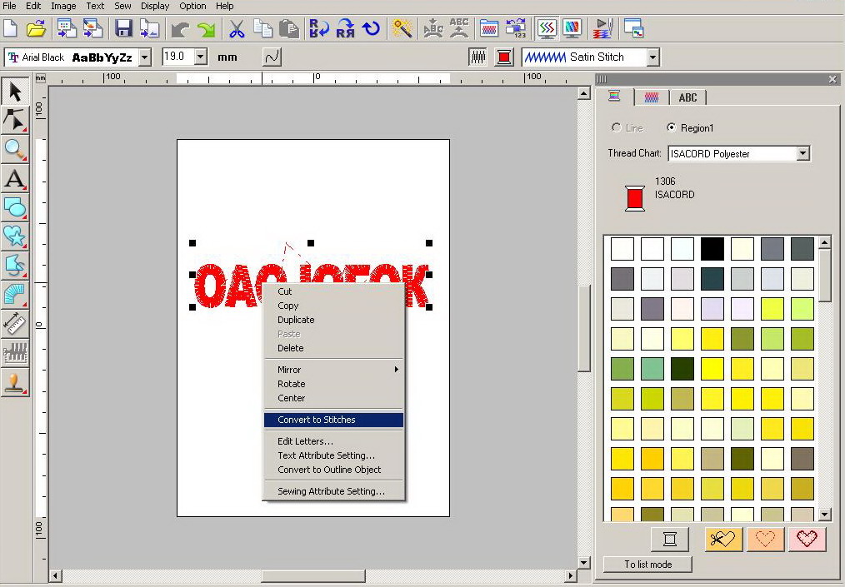Toggle the text transform curve button

272,57
